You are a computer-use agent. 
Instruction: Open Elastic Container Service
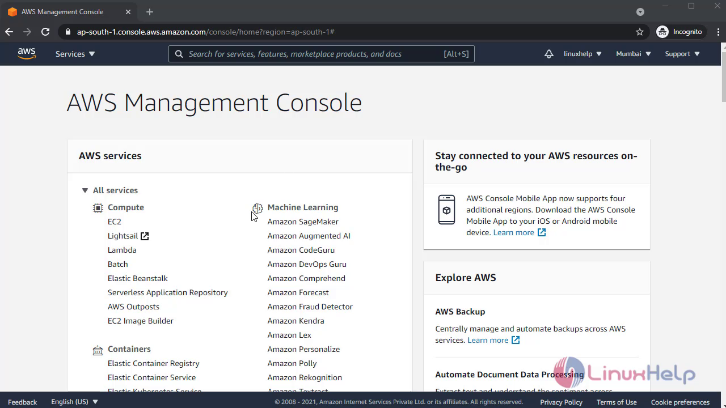tap(152, 377)
